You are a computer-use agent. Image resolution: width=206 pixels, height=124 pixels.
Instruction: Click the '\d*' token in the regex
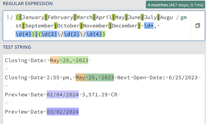[149, 26]
